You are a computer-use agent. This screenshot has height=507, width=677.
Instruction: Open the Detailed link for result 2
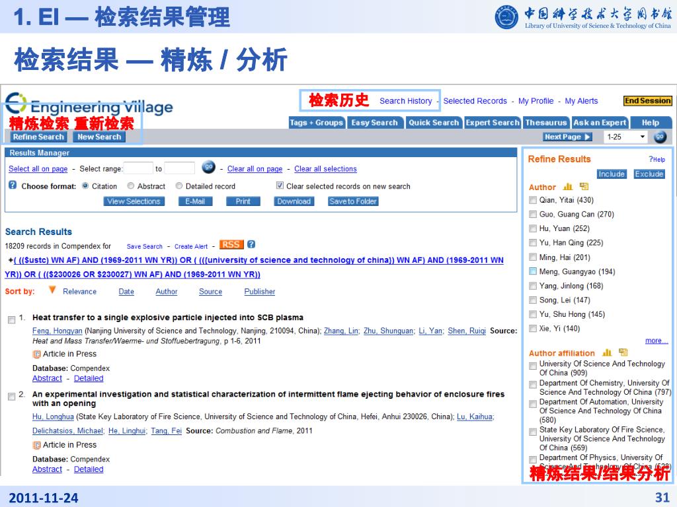tap(89, 469)
